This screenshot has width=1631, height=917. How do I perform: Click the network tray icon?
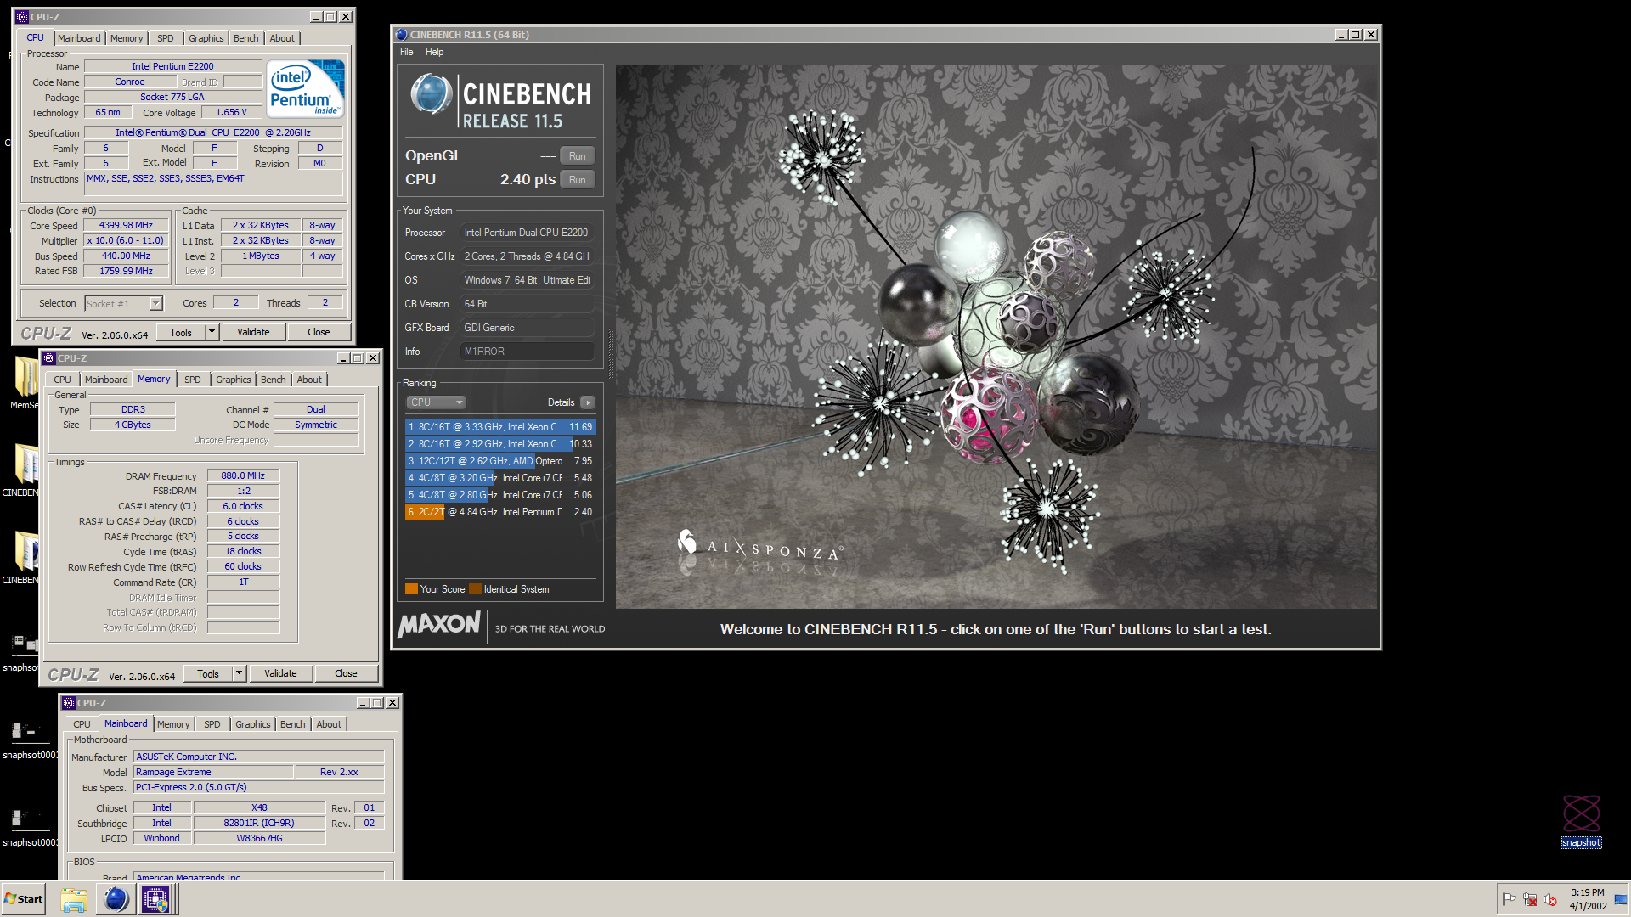(x=1530, y=899)
